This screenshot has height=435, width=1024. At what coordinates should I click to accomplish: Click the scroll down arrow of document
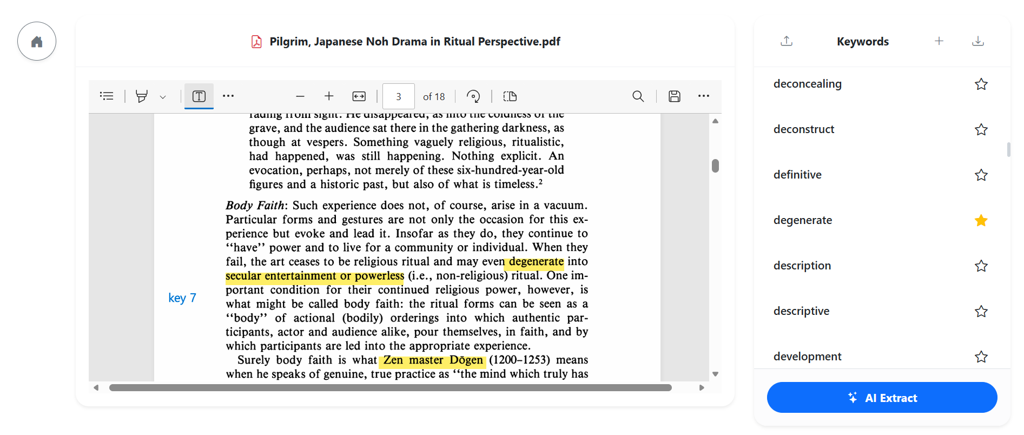point(715,374)
